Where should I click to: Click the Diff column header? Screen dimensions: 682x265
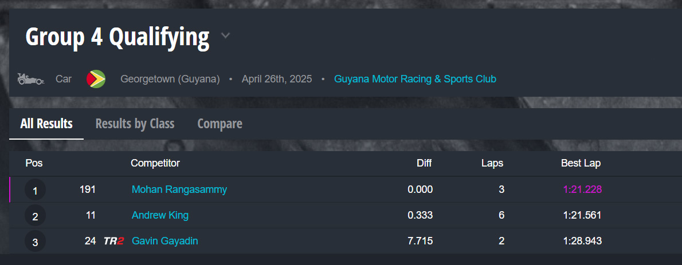click(424, 164)
